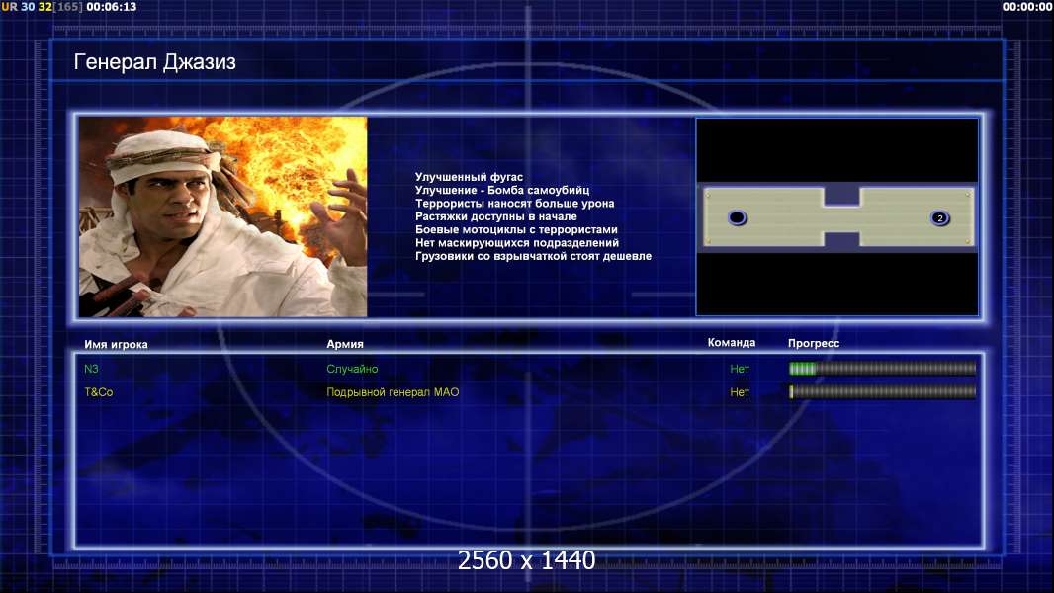This screenshot has width=1054, height=593.
Task: Click player name 'N3'
Action: [91, 369]
